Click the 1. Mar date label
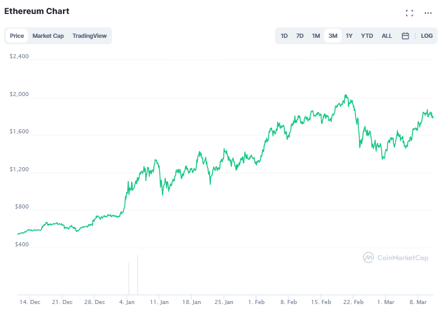The height and width of the screenshot is (311, 444). (386, 302)
